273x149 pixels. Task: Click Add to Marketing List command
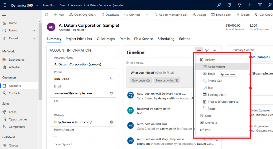171,15
